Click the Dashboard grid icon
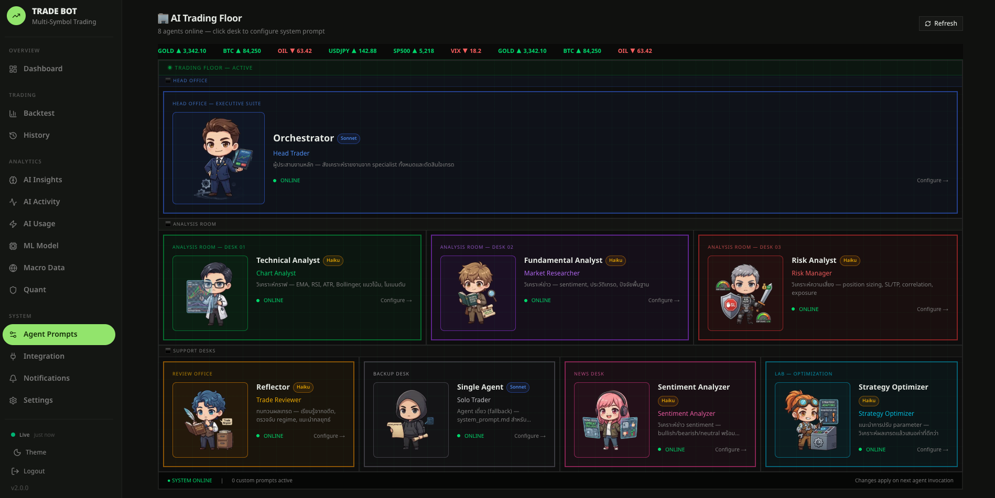The height and width of the screenshot is (498, 995). pos(13,69)
